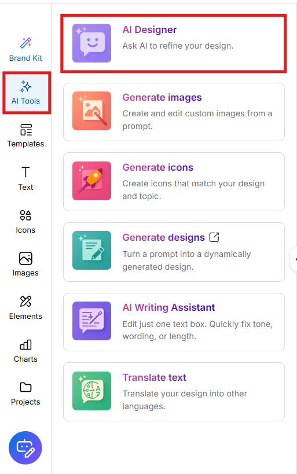297x474 pixels.
Task: Click the AI Designer smiley chat icon
Action: (x=91, y=43)
